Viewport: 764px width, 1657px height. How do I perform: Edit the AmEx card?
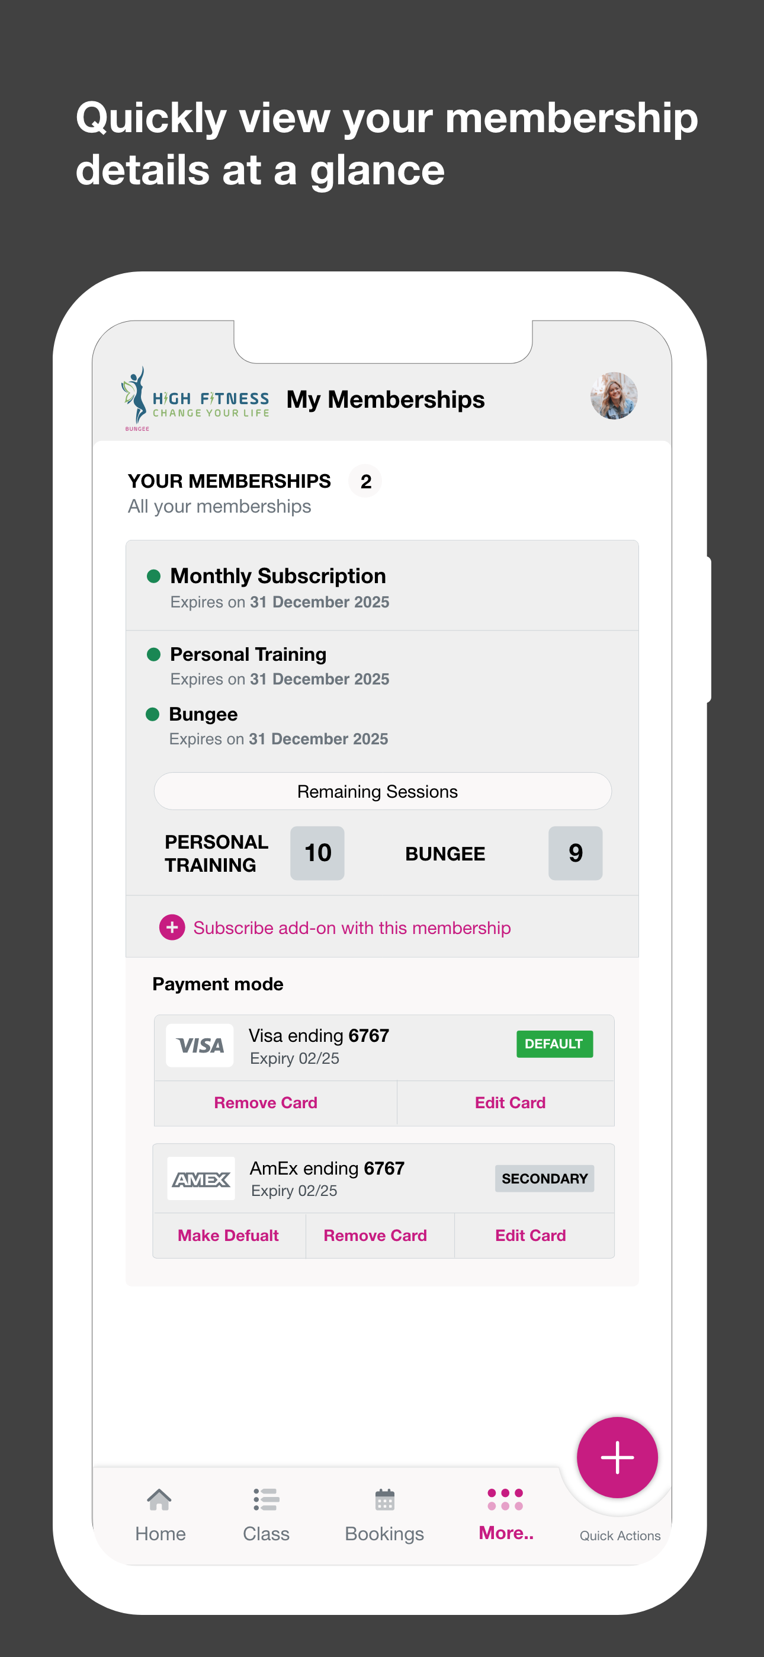[x=531, y=1235]
